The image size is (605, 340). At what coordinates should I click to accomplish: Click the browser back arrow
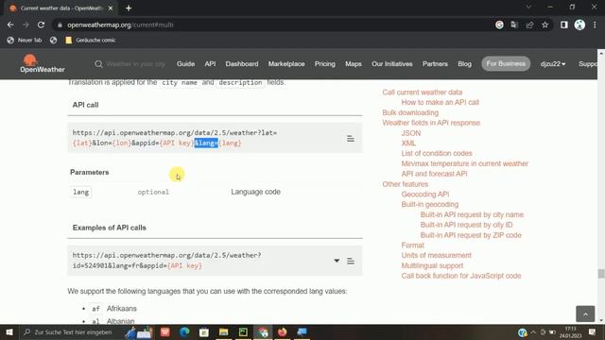coord(10,25)
